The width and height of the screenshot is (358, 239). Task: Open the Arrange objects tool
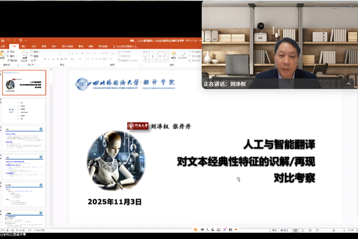coord(174,55)
